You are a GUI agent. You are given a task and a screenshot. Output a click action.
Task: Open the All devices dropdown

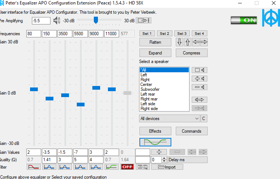pos(169,119)
